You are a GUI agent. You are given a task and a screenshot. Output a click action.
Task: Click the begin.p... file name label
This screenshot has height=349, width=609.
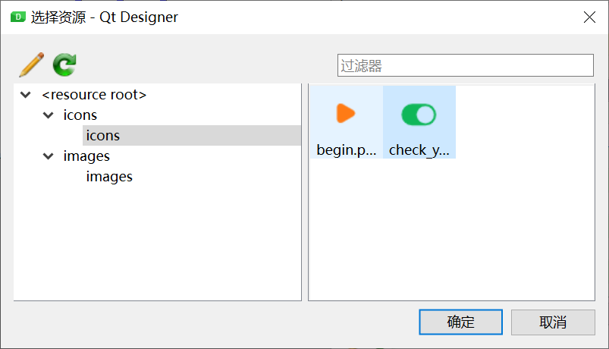coord(346,150)
